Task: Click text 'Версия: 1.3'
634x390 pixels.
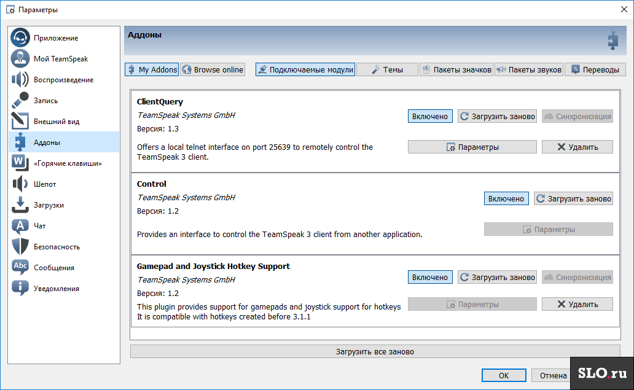Action: point(158,129)
